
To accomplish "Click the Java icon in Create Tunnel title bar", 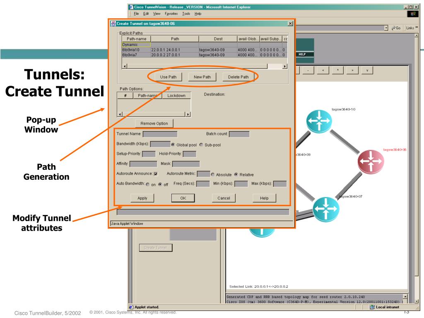I will [x=113, y=24].
